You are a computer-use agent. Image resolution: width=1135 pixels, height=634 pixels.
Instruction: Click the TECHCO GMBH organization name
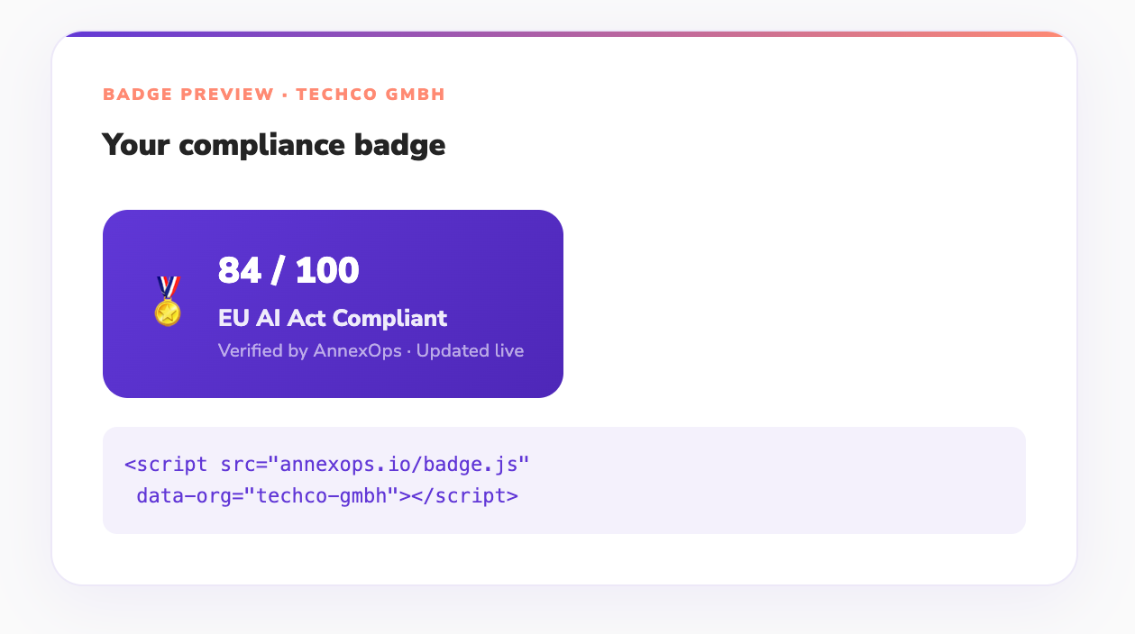370,95
